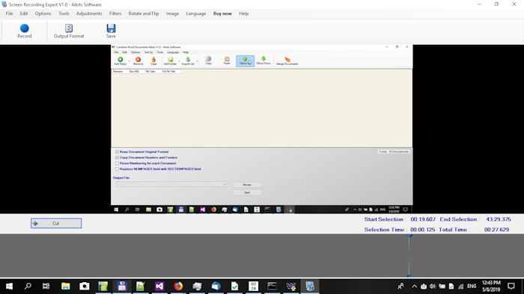Expand the Add File(s) dropdown arrow in the preview
The image size is (524, 294).
[130, 61]
